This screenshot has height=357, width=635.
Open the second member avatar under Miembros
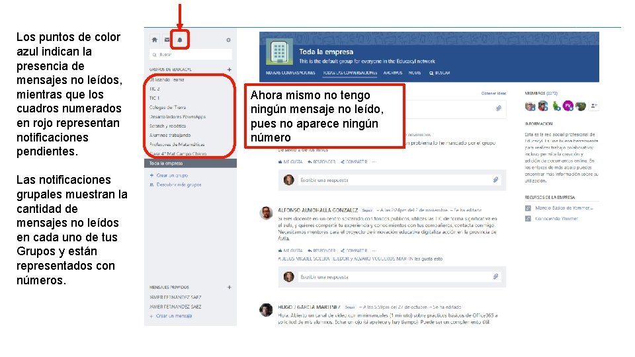coord(543,106)
